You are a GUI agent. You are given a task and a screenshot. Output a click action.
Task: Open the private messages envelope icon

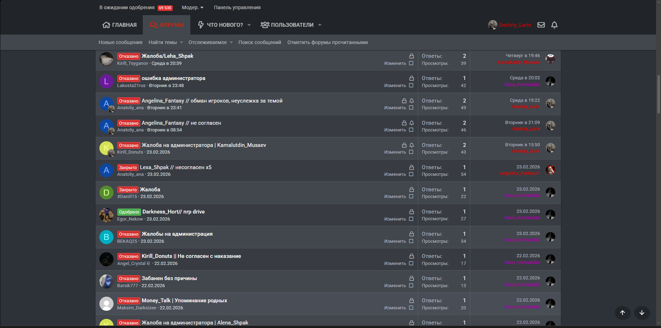pyautogui.click(x=541, y=25)
